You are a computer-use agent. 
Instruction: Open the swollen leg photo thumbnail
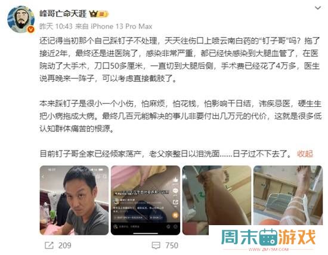point(216,200)
